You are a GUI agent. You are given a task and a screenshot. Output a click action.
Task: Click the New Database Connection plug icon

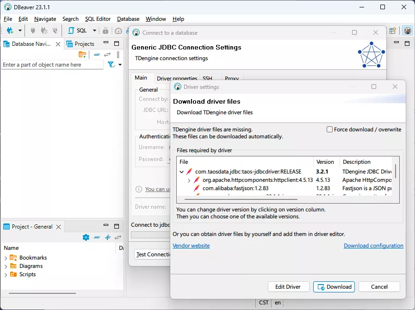pyautogui.click(x=10, y=31)
